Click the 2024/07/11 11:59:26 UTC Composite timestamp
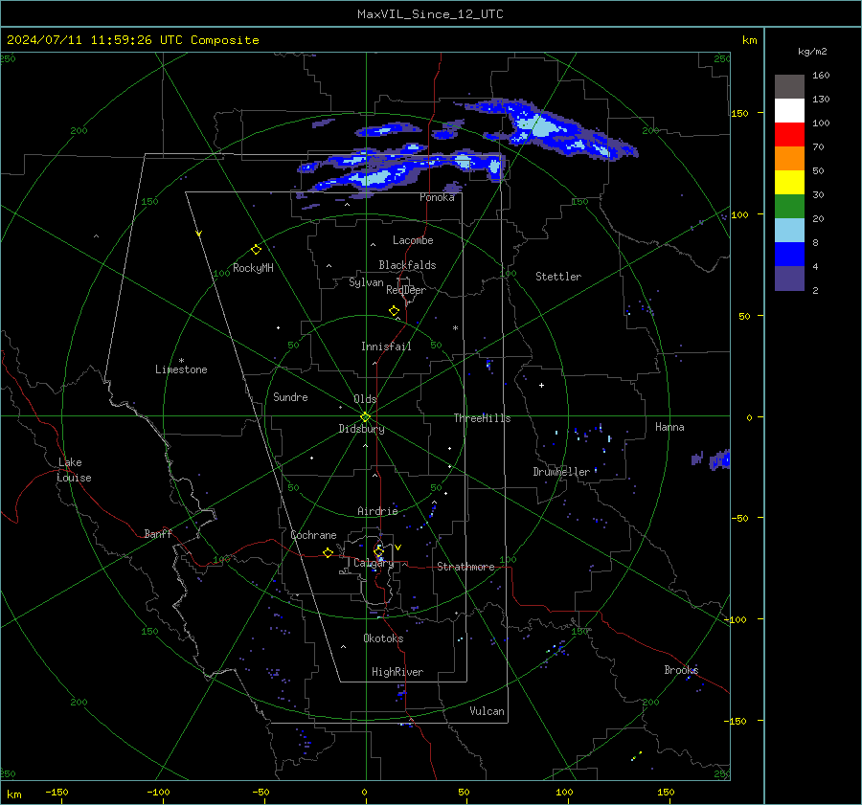 (132, 40)
